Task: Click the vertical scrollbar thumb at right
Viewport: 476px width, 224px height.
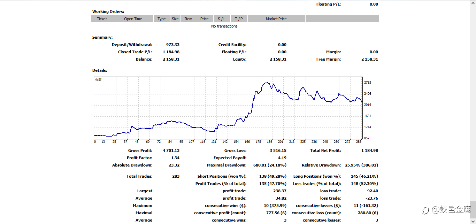Action: click(x=473, y=210)
